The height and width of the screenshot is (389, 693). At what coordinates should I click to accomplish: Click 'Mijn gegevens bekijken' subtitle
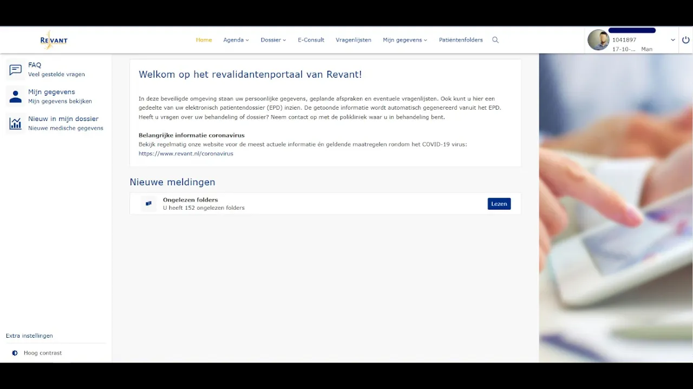tap(60, 102)
